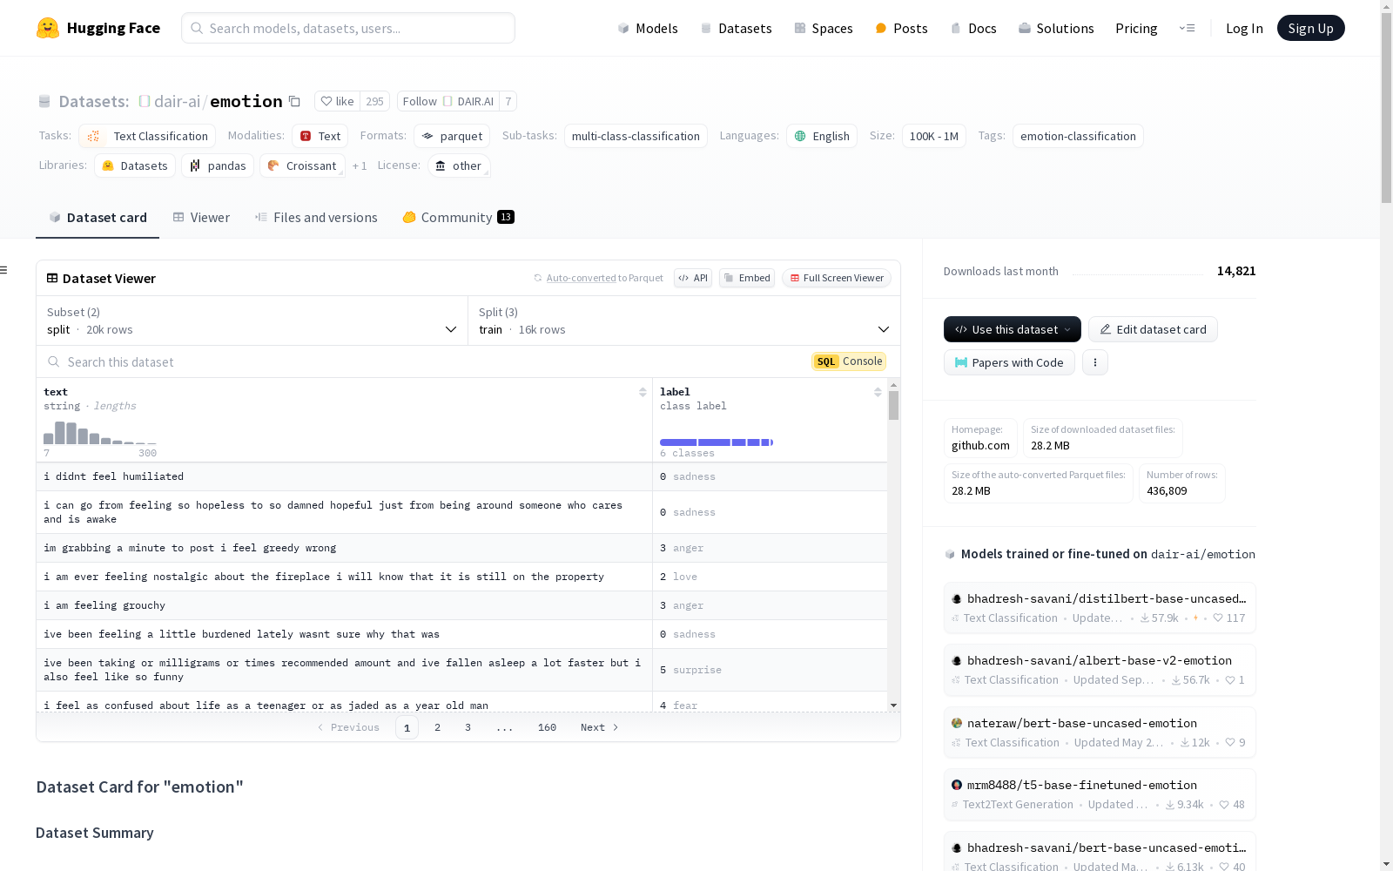Sort the label column using its sort arrows
Viewport: 1393px width, 871px height.
click(878, 392)
